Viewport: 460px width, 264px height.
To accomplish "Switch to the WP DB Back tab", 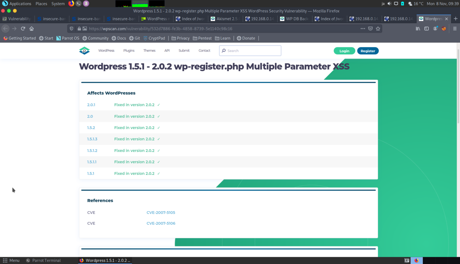I will 295,19.
